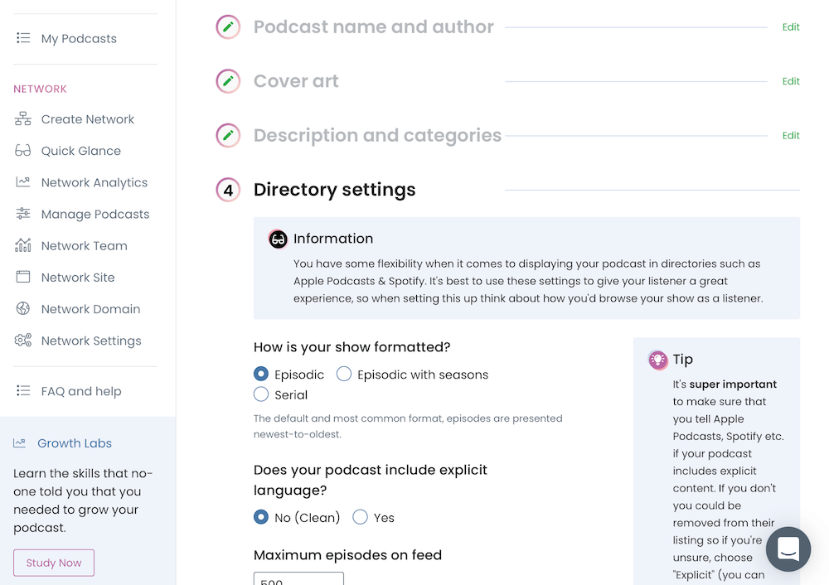Click the pencil icon beside Description and categories

[x=228, y=136]
